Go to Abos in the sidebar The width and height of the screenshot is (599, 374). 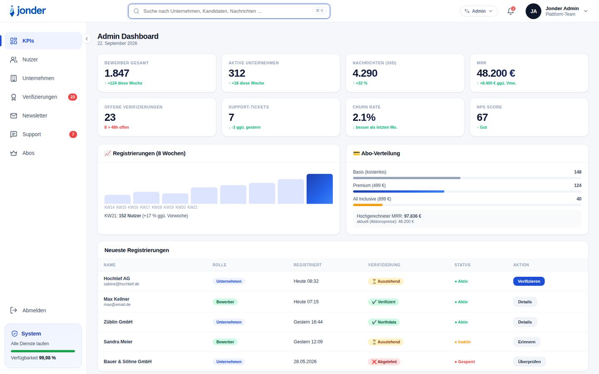tap(43, 153)
